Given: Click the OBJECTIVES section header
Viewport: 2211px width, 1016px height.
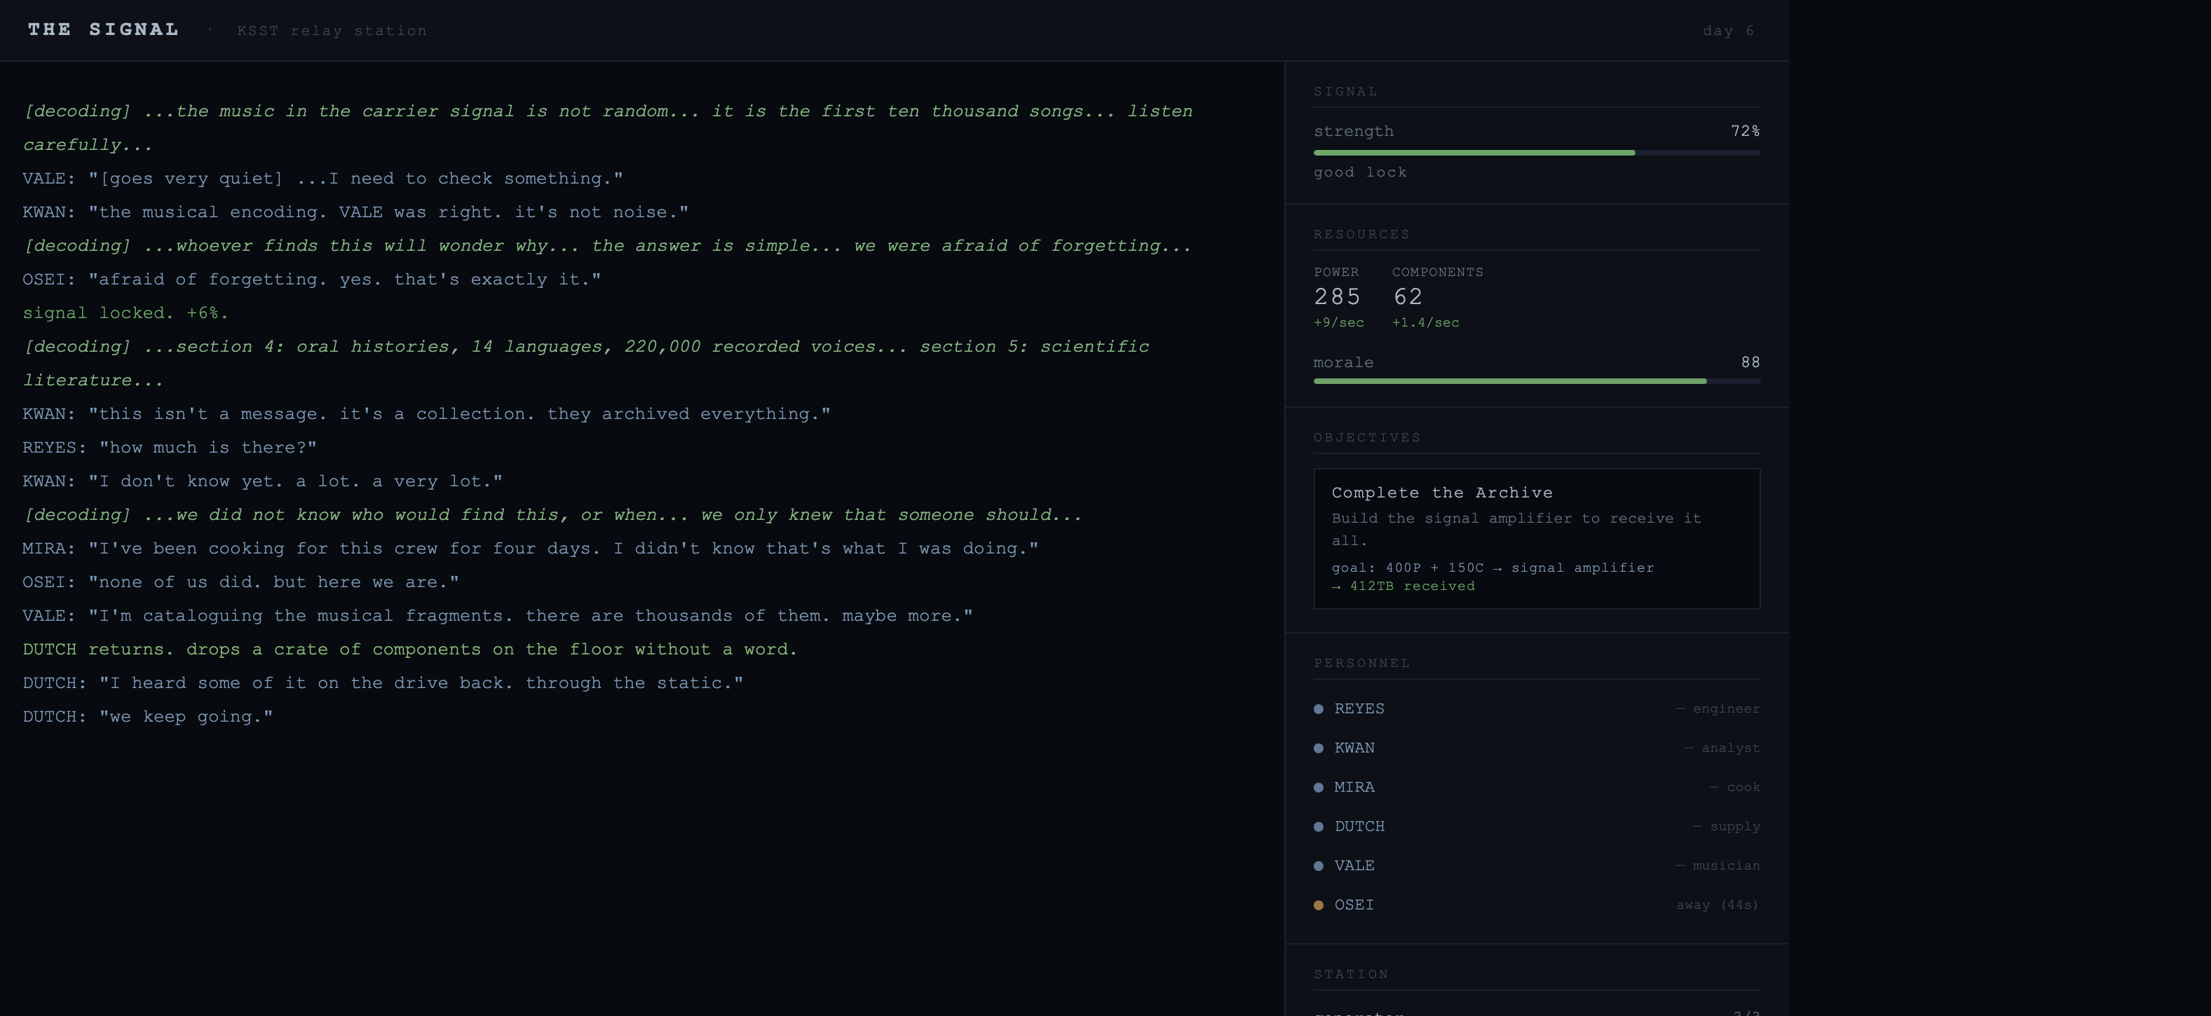Looking at the screenshot, I should [x=1366, y=439].
